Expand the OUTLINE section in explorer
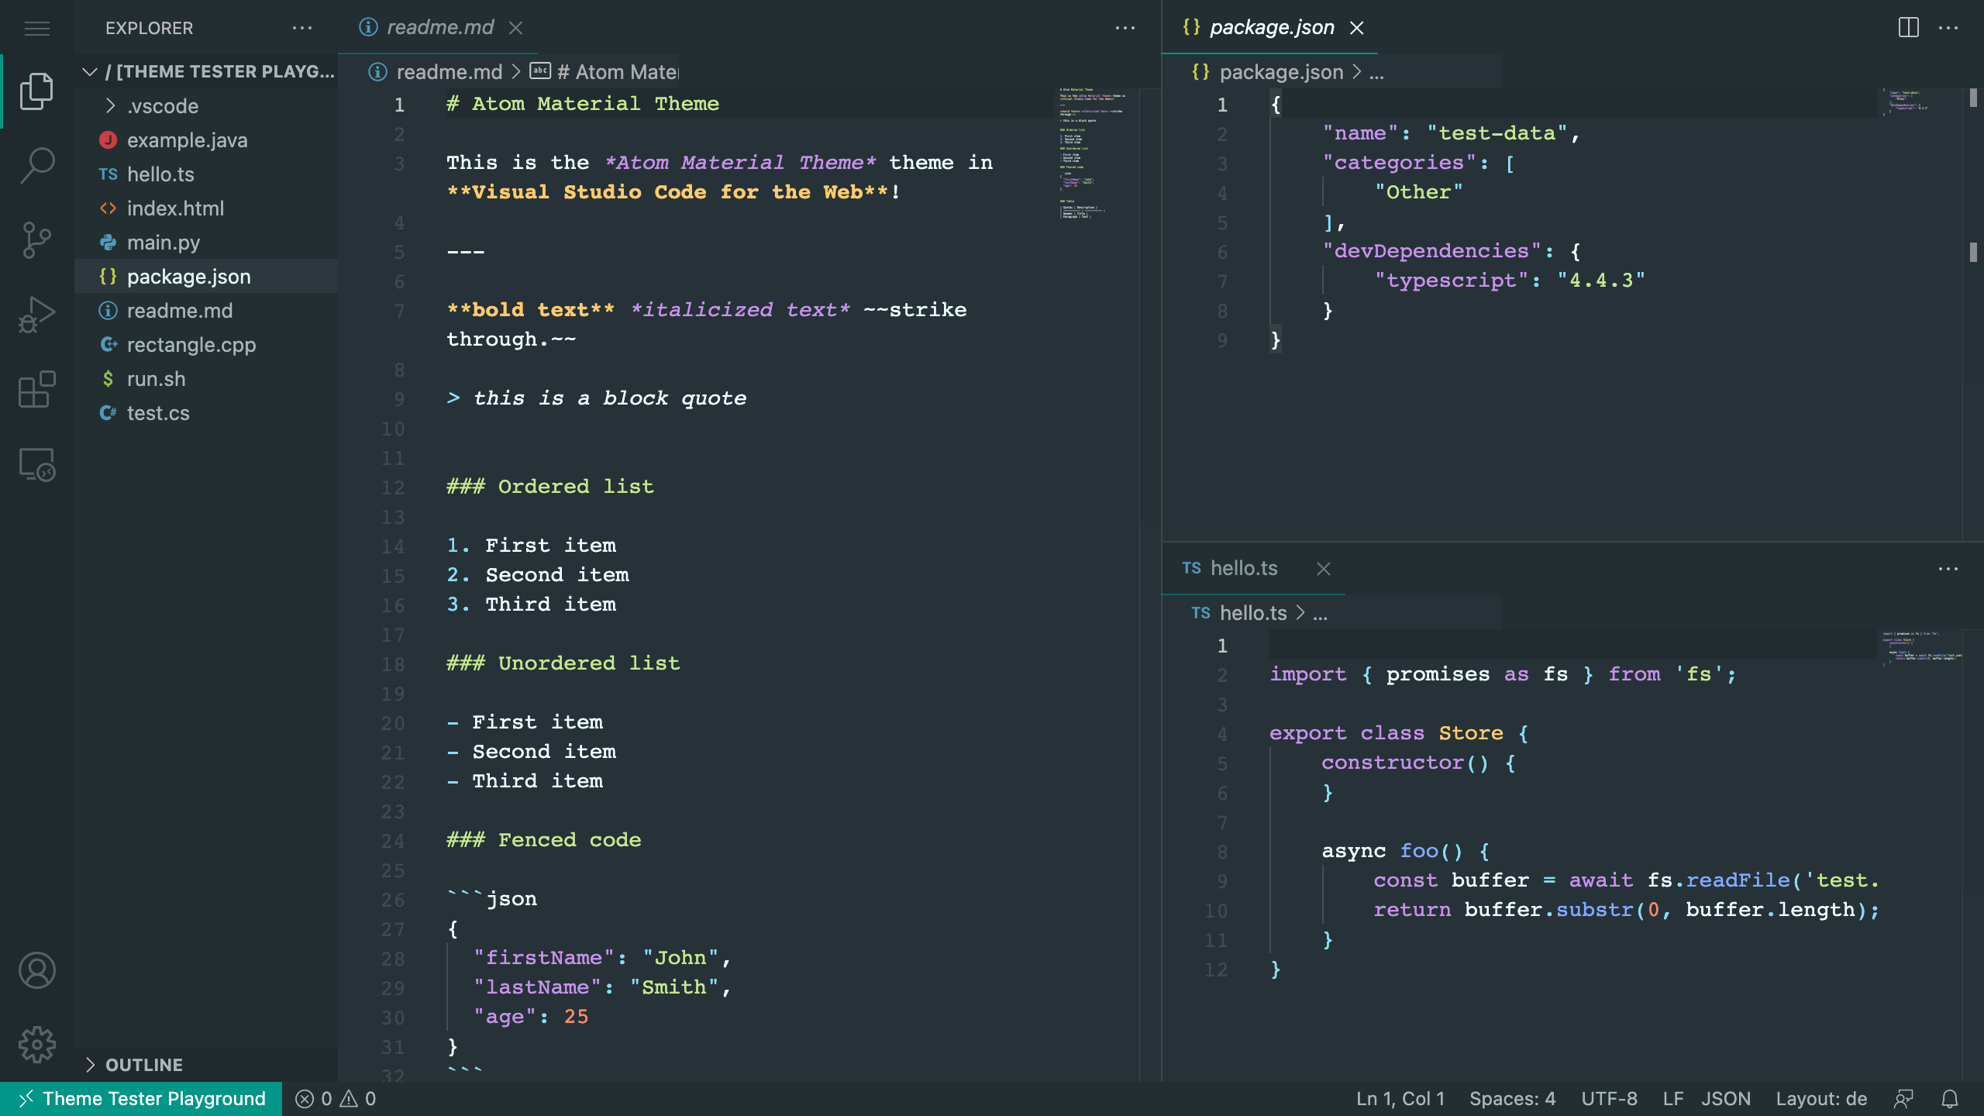Image resolution: width=1984 pixels, height=1116 pixels. (x=143, y=1063)
